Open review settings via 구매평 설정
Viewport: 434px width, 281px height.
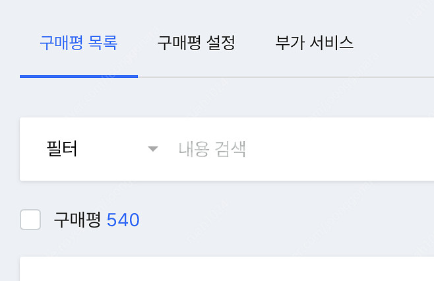[196, 44]
